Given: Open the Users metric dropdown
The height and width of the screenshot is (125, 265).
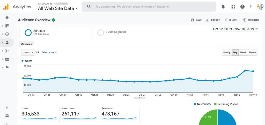Looking at the screenshot, I should tap(28, 52).
